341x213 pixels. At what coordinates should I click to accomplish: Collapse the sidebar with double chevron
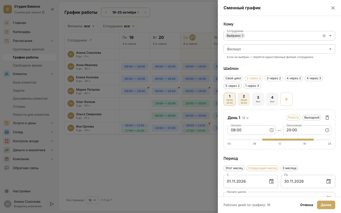[52, 9]
